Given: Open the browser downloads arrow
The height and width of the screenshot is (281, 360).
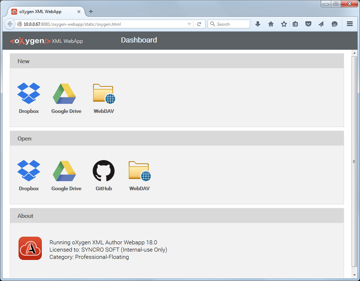Looking at the screenshot, I should 258,24.
